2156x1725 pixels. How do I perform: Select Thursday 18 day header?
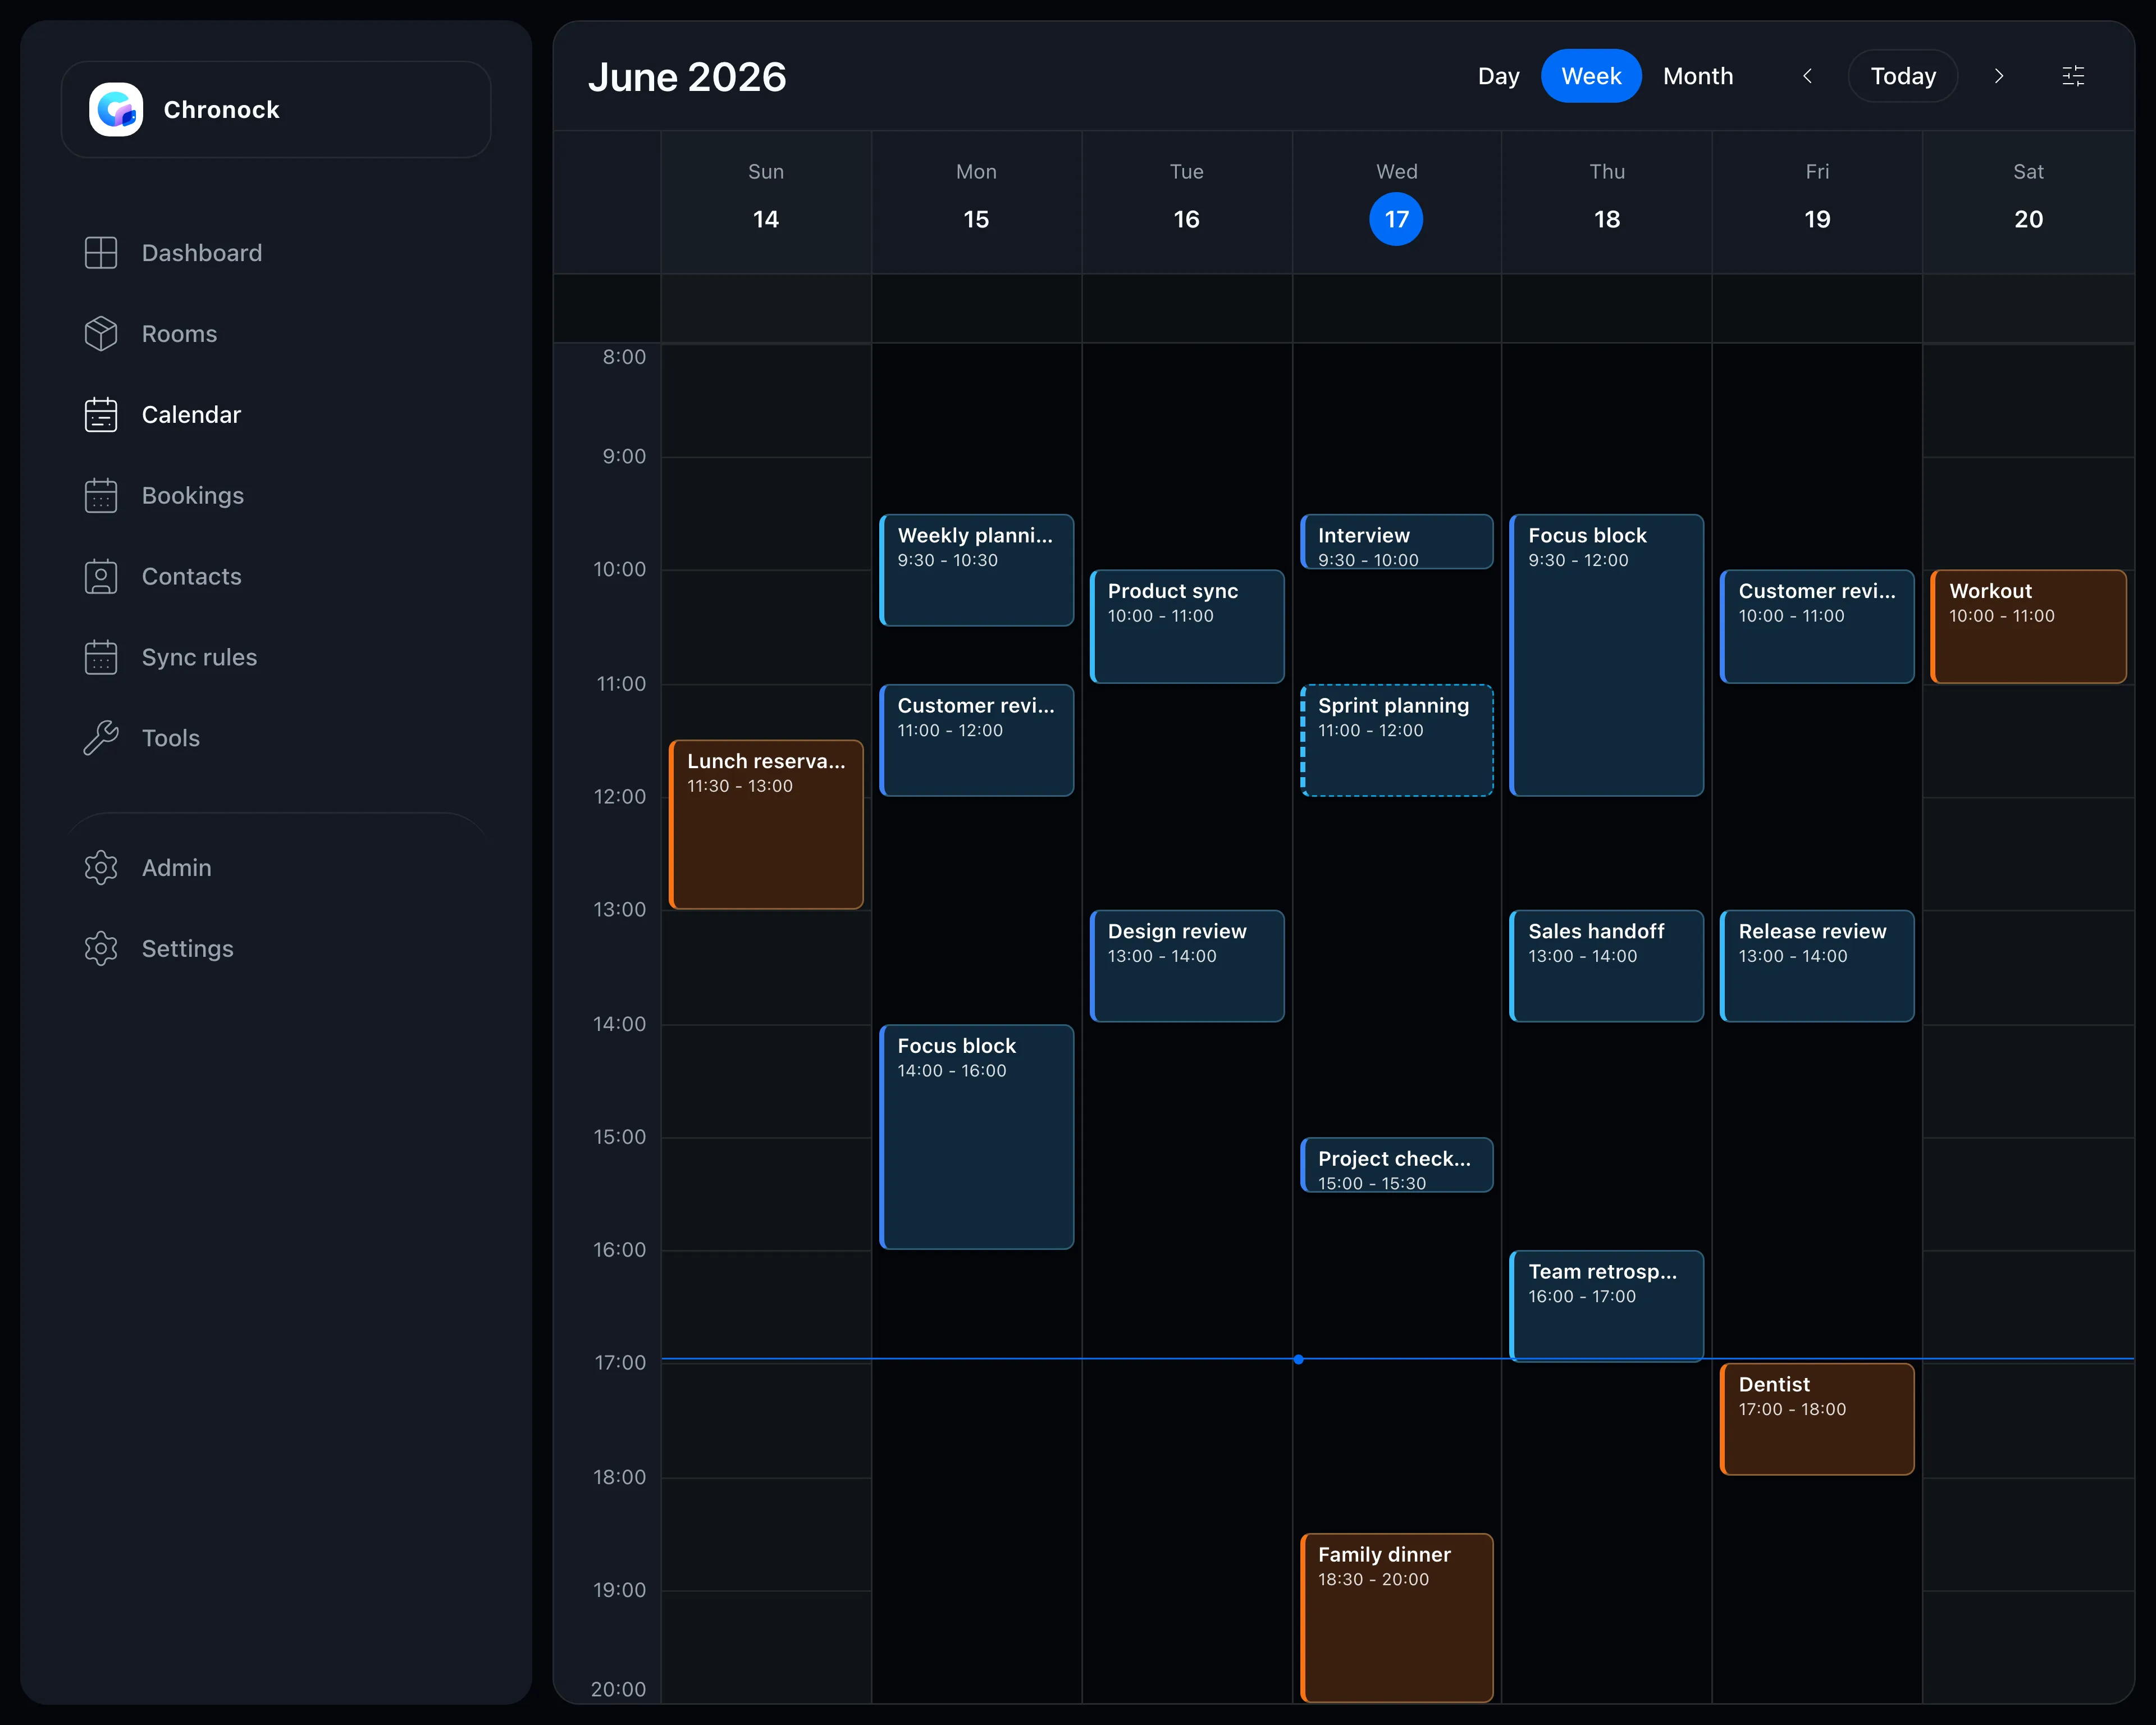point(1607,202)
